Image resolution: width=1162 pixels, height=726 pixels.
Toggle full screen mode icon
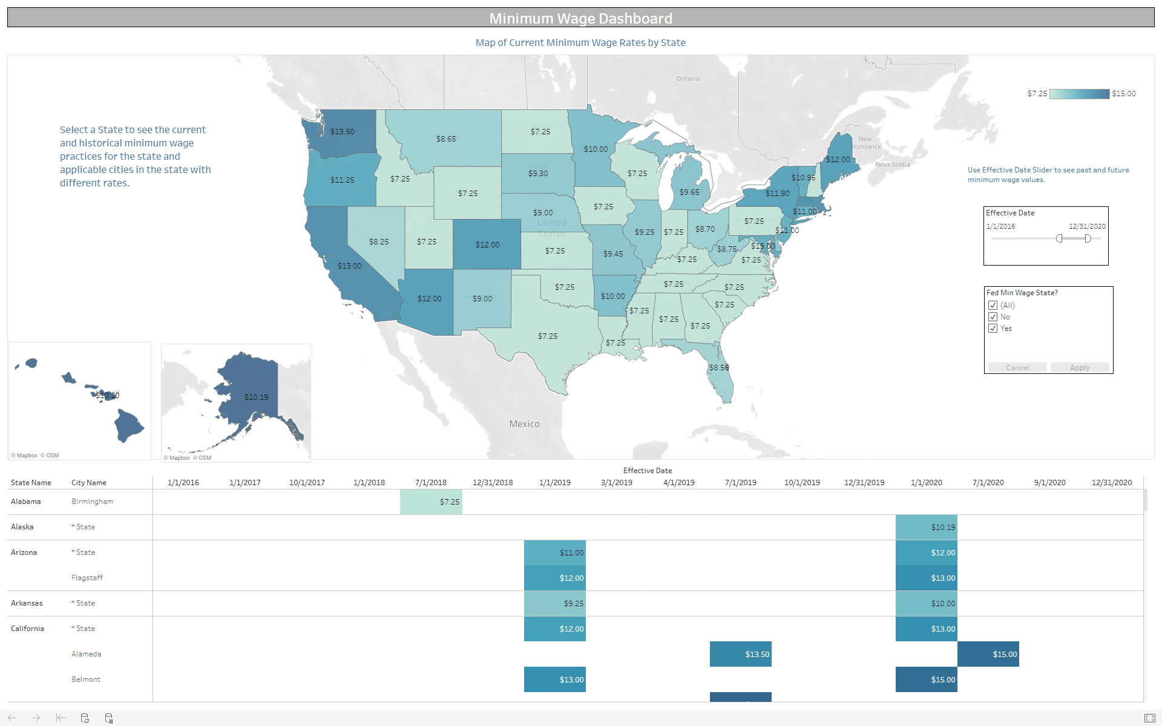pyautogui.click(x=1150, y=718)
